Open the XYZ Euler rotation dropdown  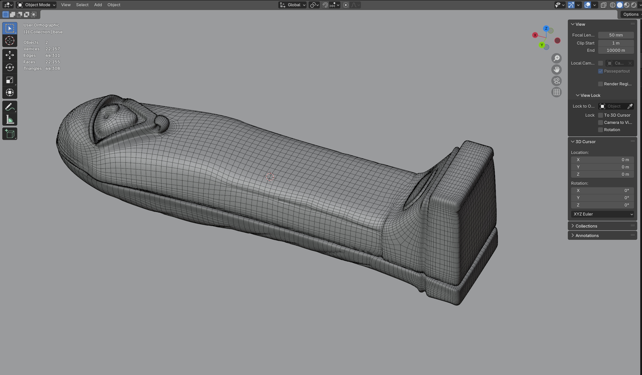click(602, 214)
